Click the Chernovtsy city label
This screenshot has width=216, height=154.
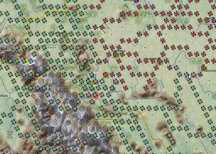coord(119,114)
